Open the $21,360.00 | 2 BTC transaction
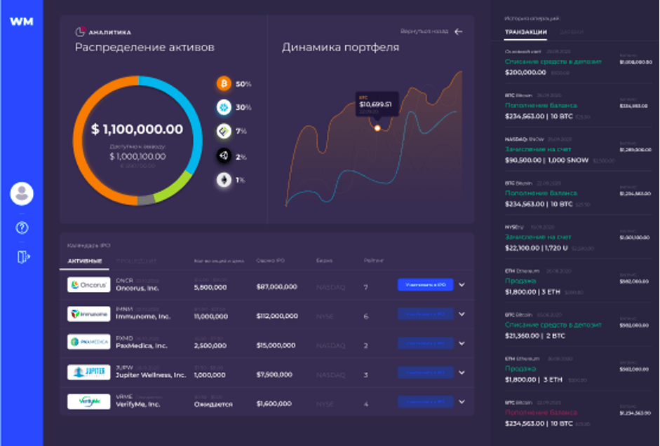 point(579,326)
